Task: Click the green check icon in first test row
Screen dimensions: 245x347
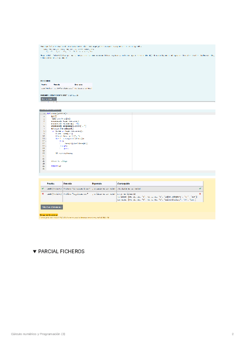Action: pos(43,189)
